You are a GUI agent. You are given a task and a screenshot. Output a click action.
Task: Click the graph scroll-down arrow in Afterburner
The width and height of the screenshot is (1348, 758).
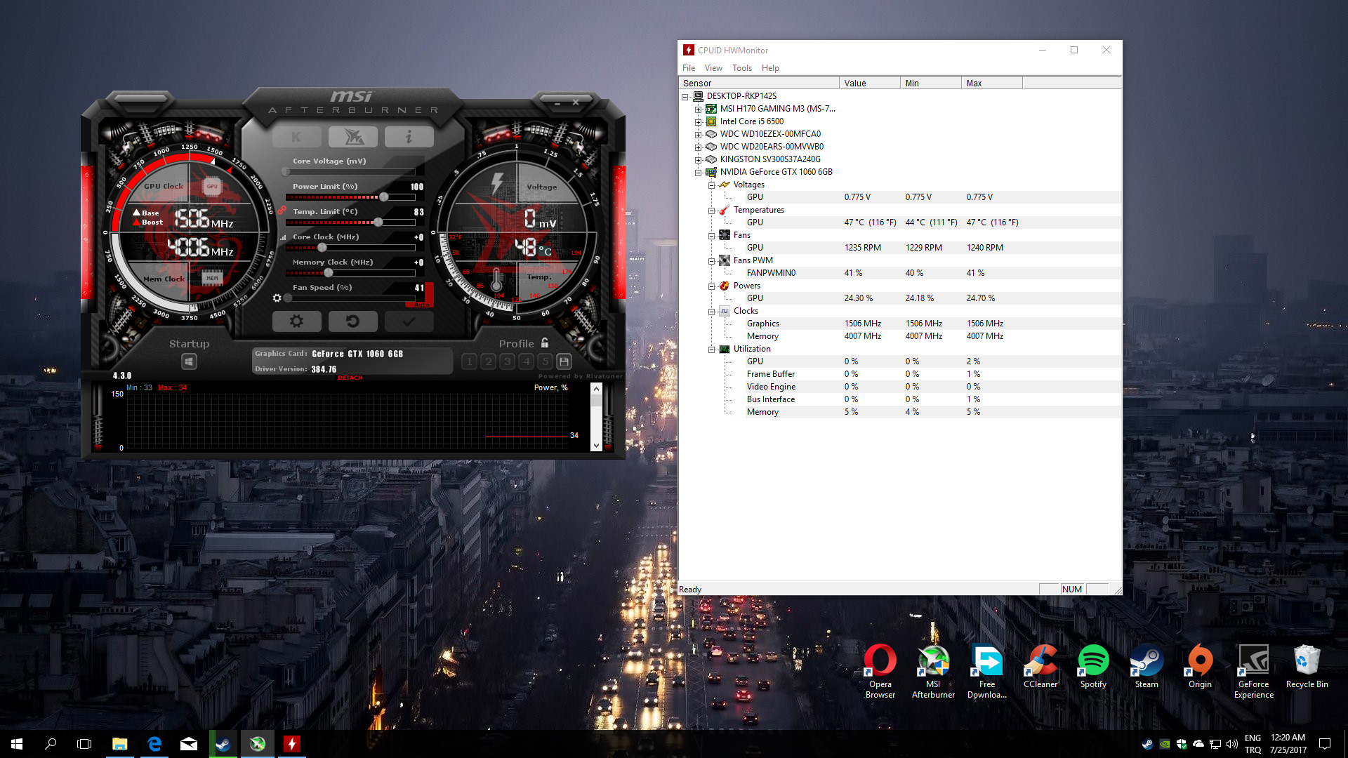point(596,446)
